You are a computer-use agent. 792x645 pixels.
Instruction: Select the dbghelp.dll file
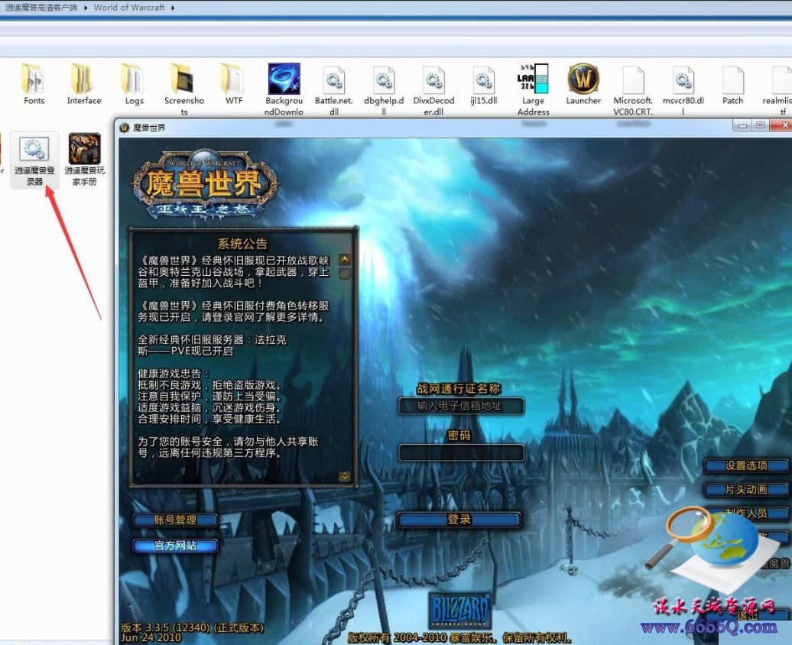point(384,89)
